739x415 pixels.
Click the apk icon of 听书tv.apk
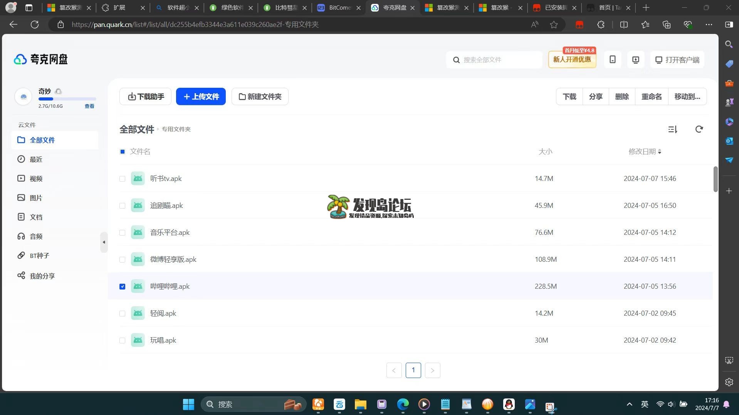pos(138,179)
